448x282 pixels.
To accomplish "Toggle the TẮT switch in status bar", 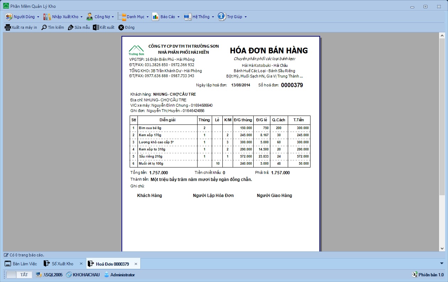I will pyautogui.click(x=20, y=275).
